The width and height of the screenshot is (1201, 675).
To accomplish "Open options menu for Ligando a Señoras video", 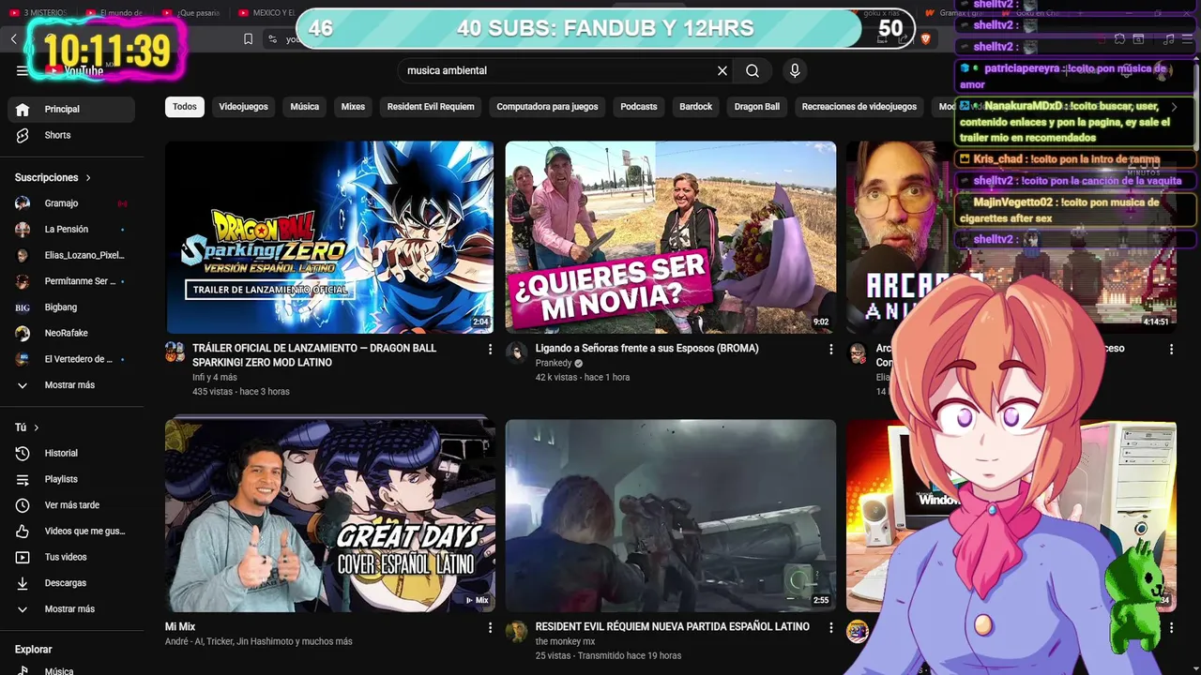I will pyautogui.click(x=830, y=349).
